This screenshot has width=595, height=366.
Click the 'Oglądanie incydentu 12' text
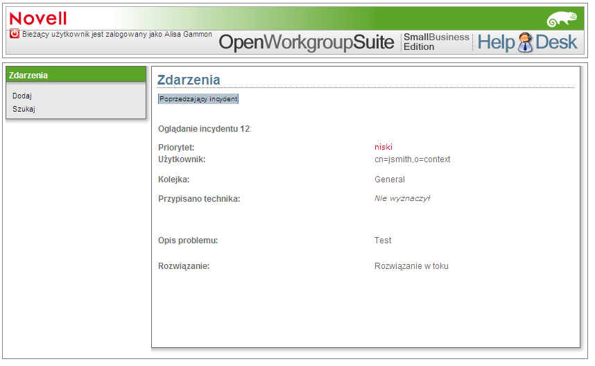click(x=205, y=129)
